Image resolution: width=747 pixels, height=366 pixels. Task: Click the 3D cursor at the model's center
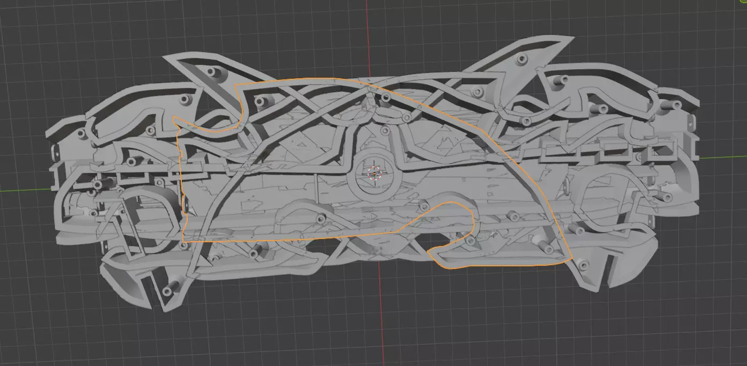point(374,174)
